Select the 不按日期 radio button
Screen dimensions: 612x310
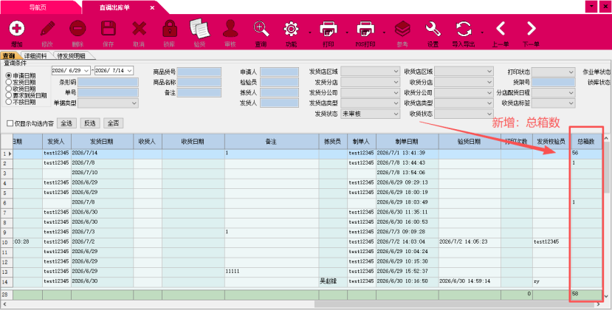pos(8,102)
